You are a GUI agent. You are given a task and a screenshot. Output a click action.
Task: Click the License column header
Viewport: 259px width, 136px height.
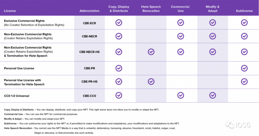click(10, 11)
